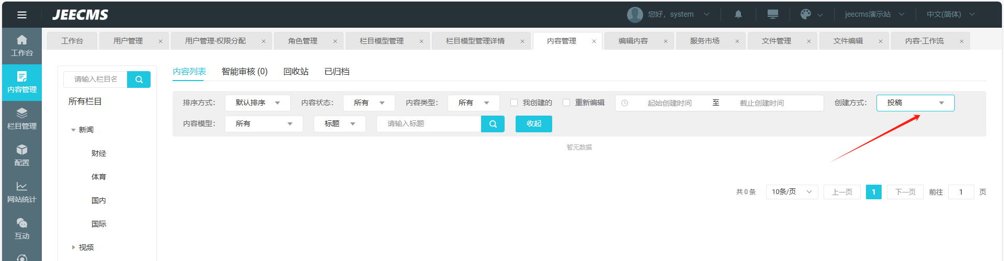The image size is (1004, 261).
Task: Open the 中文(简体) language dropdown
Action: (x=951, y=14)
